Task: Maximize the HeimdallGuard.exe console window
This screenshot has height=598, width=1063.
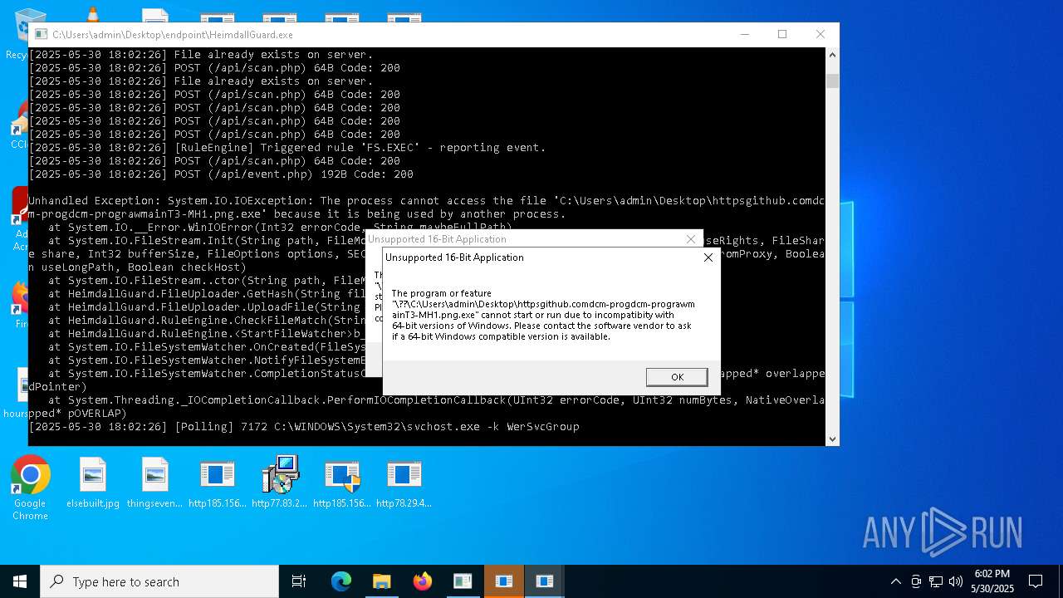Action: tap(782, 34)
